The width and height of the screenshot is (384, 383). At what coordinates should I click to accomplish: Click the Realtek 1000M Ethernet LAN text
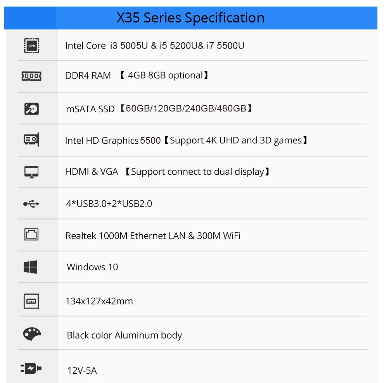[153, 235]
